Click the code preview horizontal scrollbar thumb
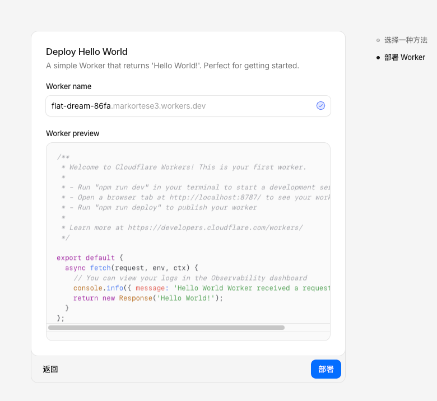The height and width of the screenshot is (401, 437). point(166,328)
